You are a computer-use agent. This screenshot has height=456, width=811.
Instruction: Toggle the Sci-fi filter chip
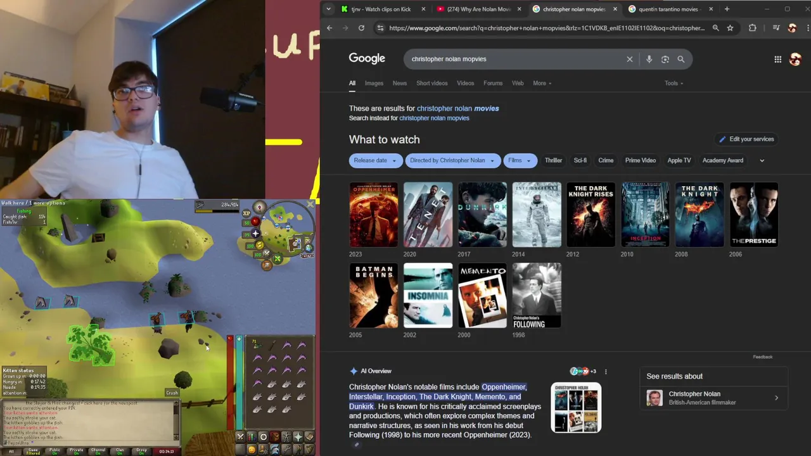[x=580, y=160]
